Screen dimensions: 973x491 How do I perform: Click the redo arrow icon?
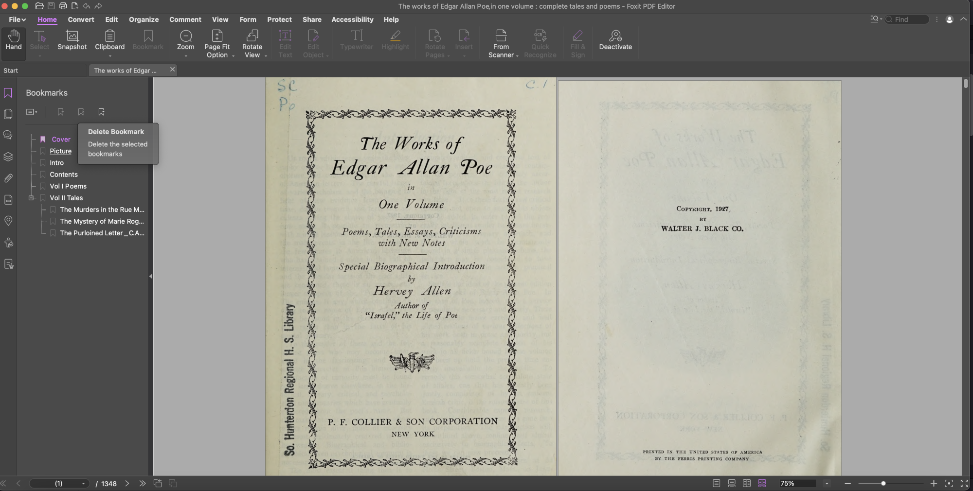98,6
